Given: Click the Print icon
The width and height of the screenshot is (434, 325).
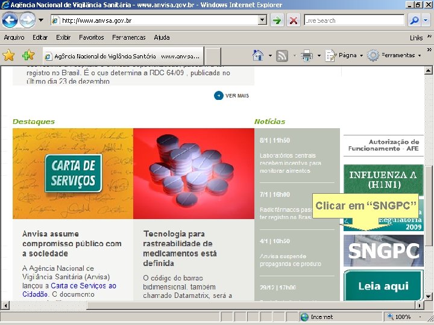Looking at the screenshot, I should [x=307, y=55].
